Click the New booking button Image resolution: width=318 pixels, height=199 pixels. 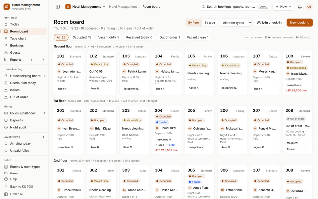299,23
